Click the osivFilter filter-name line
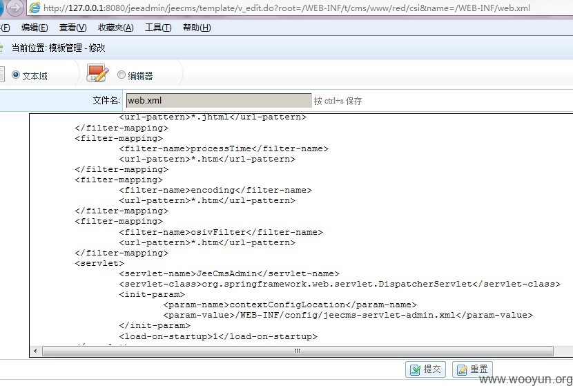The height and width of the screenshot is (386, 573). coord(221,232)
